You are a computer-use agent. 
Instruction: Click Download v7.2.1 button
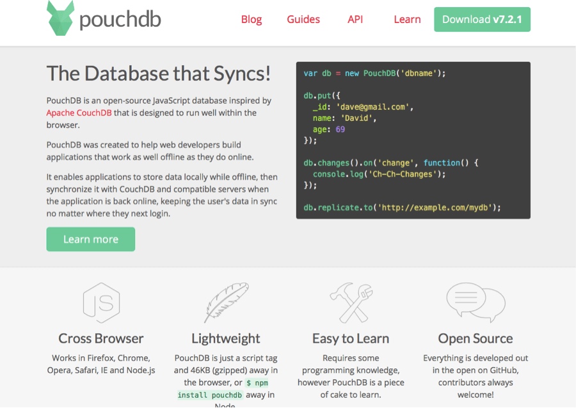coord(482,19)
